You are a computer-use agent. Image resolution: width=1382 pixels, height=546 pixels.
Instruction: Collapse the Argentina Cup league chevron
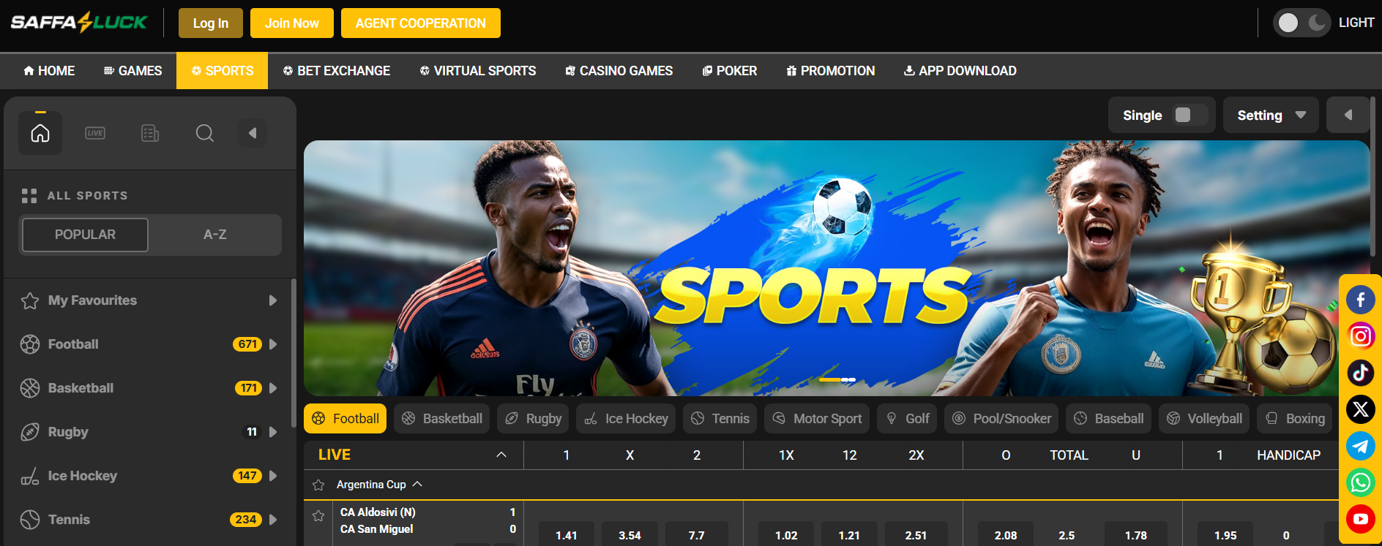(x=417, y=484)
